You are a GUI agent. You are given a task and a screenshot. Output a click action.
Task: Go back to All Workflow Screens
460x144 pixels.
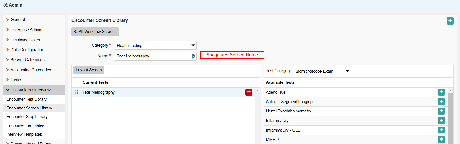[95, 32]
